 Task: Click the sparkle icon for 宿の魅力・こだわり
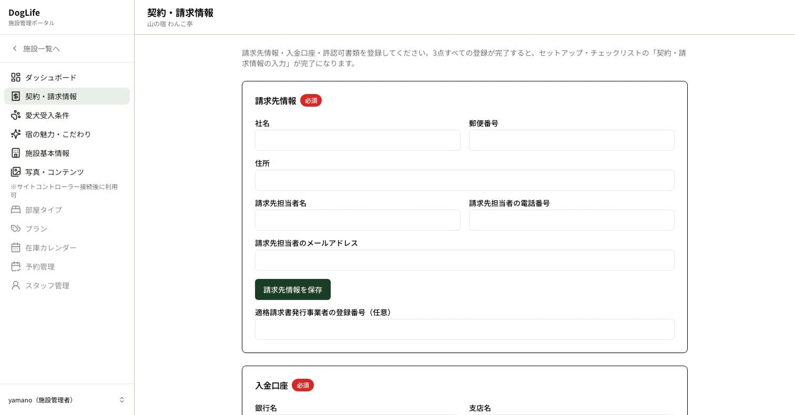tap(16, 134)
